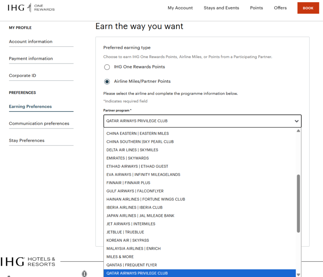This screenshot has width=323, height=277.
Task: Click the IHG Hotels & Resorts footer logo
Action: pos(28,262)
